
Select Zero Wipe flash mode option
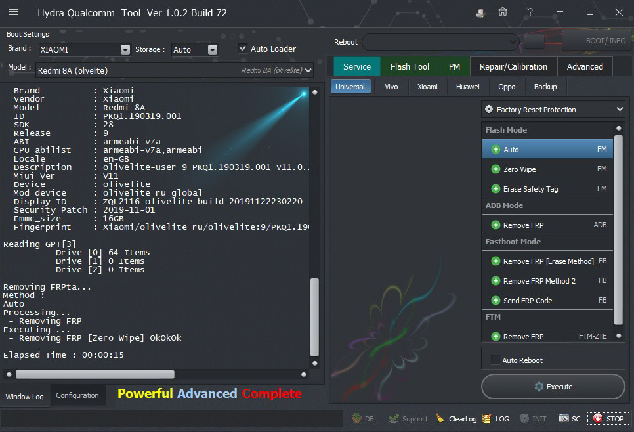[x=519, y=169]
